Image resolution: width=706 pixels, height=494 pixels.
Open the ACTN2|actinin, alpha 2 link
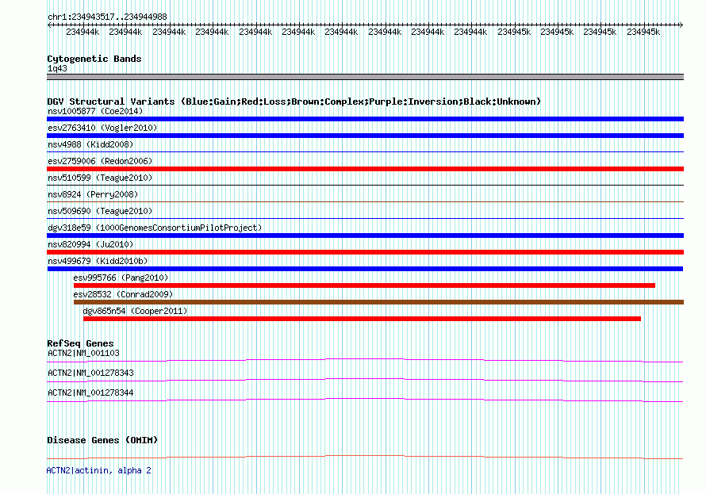(x=98, y=470)
